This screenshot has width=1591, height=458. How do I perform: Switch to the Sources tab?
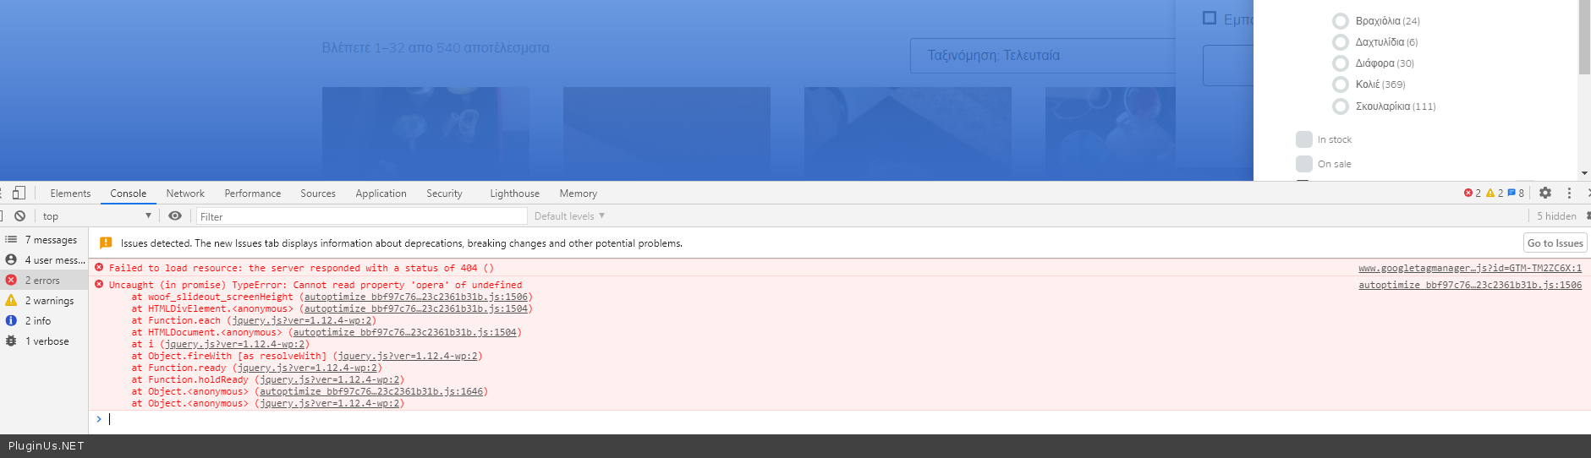pyautogui.click(x=318, y=194)
